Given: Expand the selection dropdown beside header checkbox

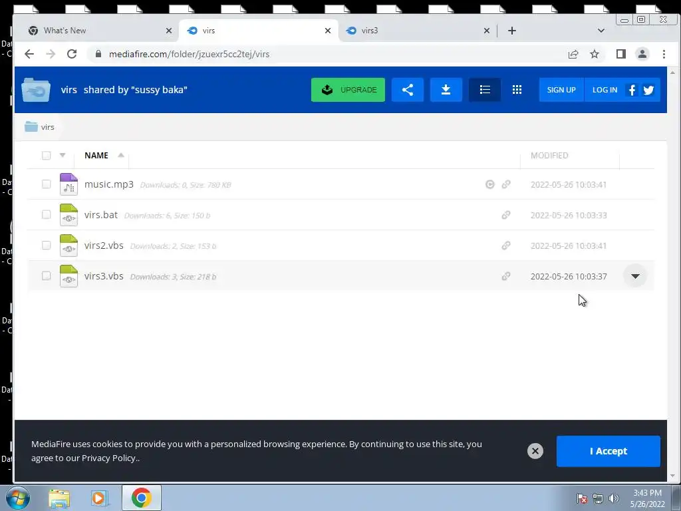Looking at the screenshot, I should pos(63,155).
